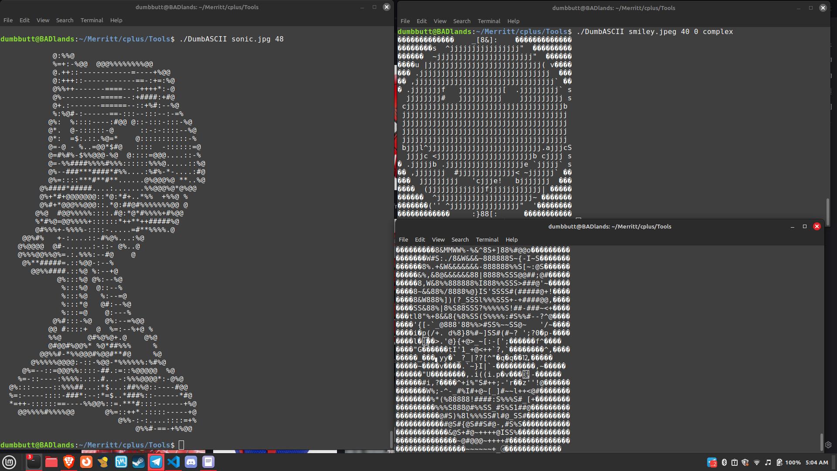Open the update manager notification tray icon
This screenshot has height=471, width=837.
[x=735, y=462]
